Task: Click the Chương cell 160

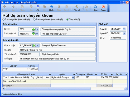Action: tap(80, 77)
